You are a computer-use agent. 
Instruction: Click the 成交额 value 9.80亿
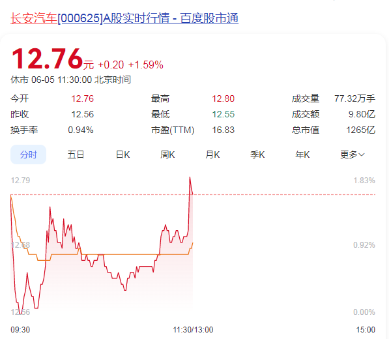tap(362, 114)
